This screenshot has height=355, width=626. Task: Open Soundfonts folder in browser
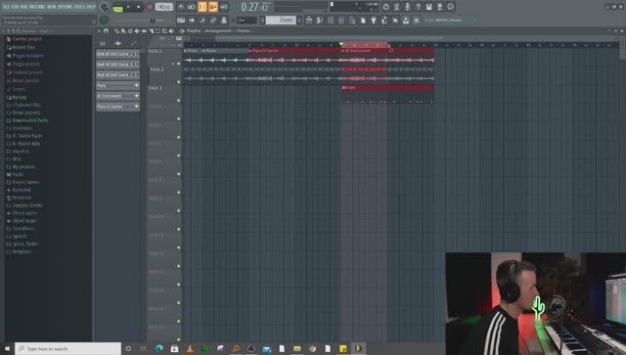tap(21, 229)
